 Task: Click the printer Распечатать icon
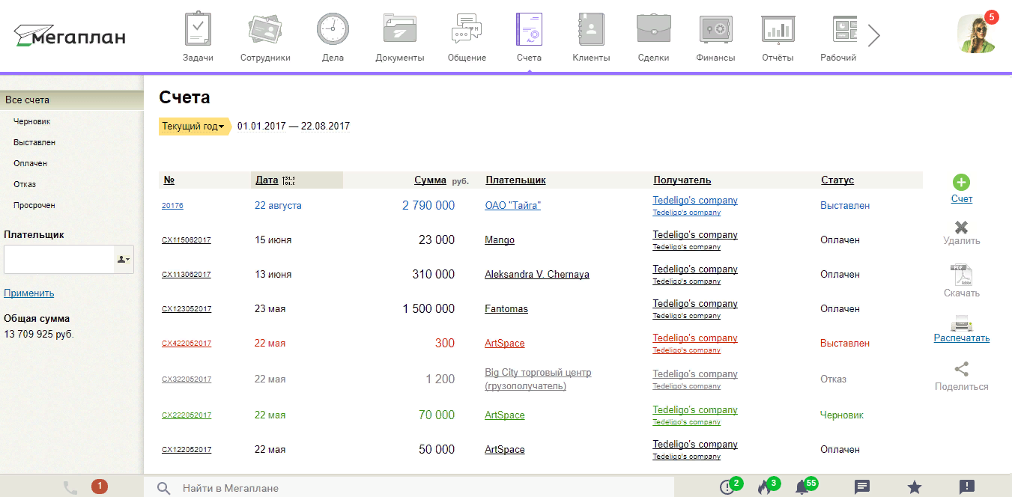tap(961, 323)
